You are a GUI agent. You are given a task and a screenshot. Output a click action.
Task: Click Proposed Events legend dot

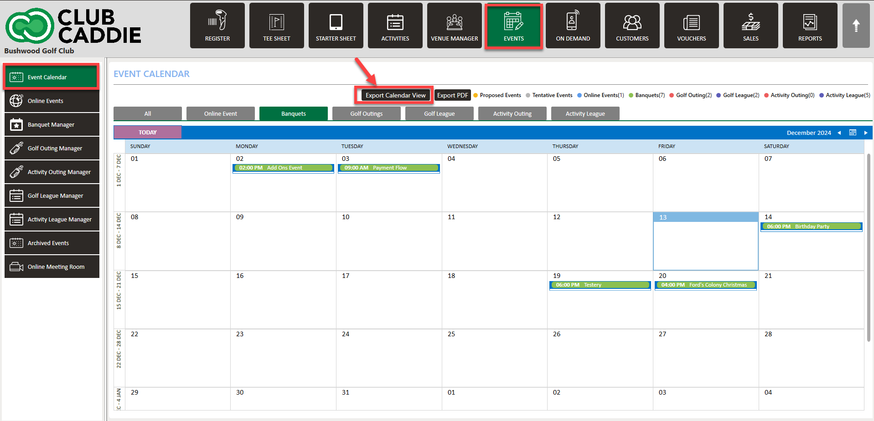476,95
